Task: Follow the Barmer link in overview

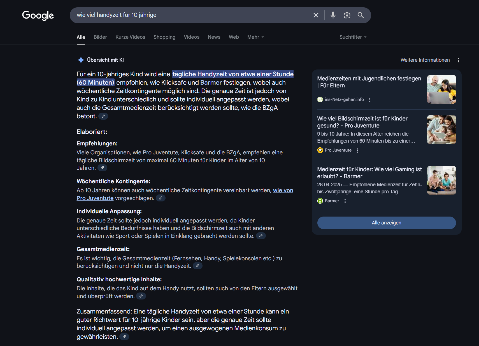Action: [x=211, y=83]
